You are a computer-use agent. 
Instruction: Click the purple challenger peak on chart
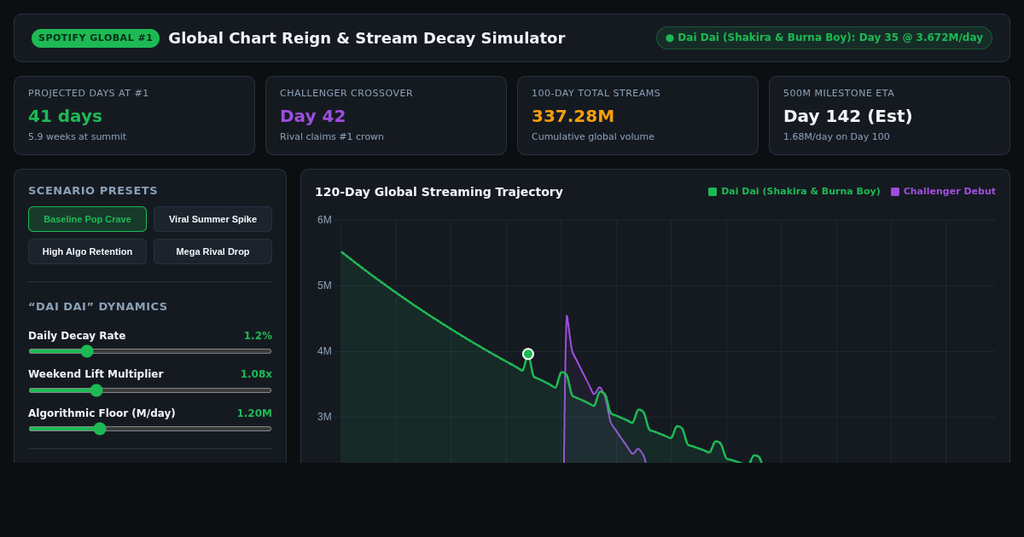pos(567,316)
